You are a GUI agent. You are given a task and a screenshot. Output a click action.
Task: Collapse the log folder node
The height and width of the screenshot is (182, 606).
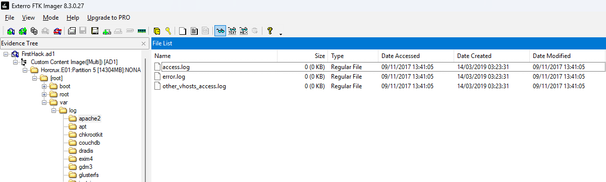53,110
